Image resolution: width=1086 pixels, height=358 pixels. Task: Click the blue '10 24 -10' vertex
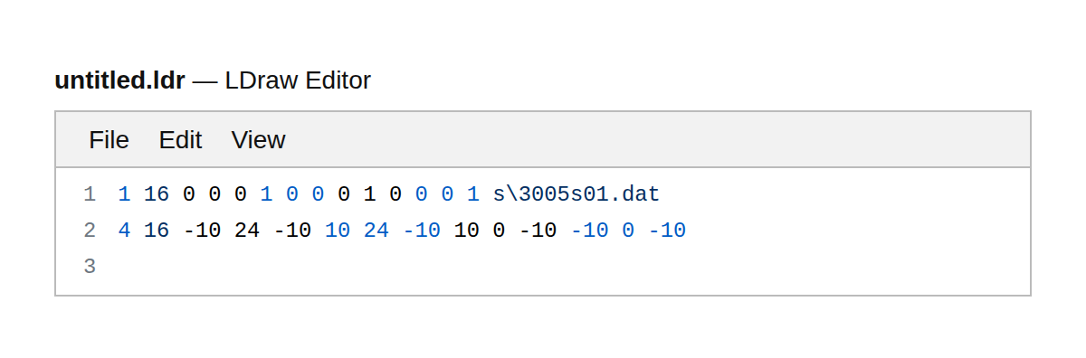click(383, 231)
